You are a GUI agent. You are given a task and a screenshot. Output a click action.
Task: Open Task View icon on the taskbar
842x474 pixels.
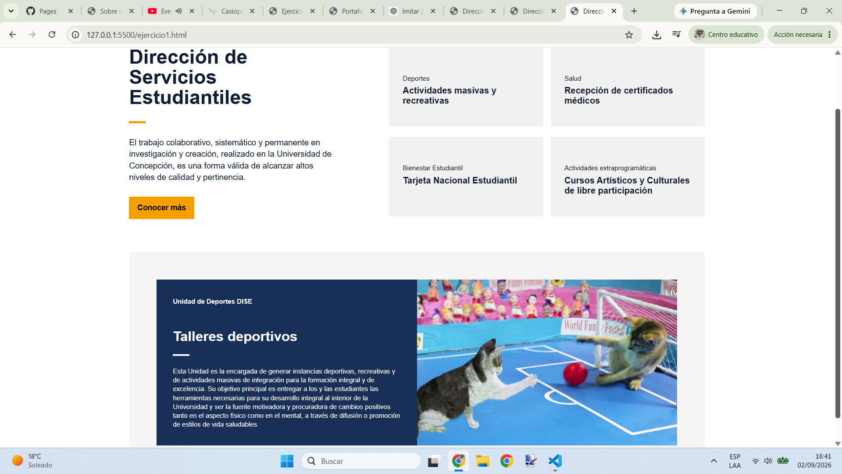434,461
